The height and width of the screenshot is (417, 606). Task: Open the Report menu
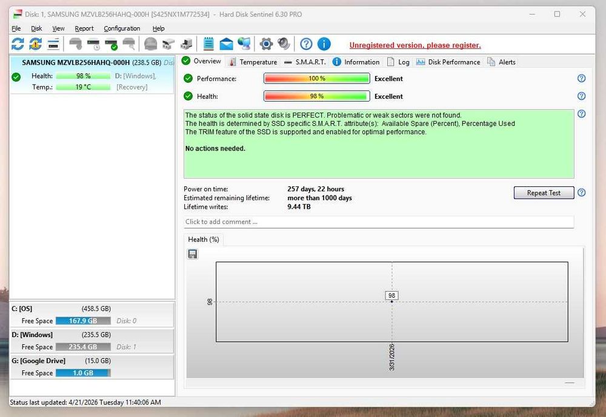[x=84, y=28]
